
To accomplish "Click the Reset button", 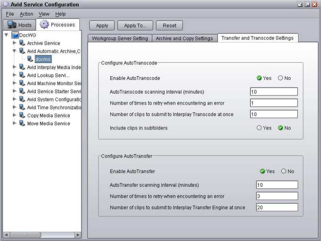I will coord(169,26).
